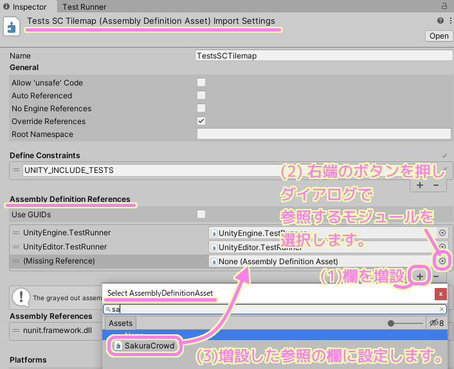Image resolution: width=454 pixels, height=369 pixels.
Task: Click object picker for Missing Reference row
Action: (442, 261)
